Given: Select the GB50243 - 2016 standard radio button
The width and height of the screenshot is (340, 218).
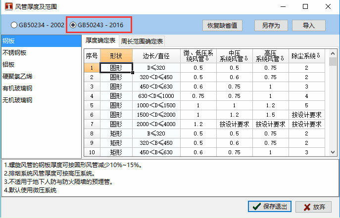Looking at the screenshot, I should coord(73,25).
